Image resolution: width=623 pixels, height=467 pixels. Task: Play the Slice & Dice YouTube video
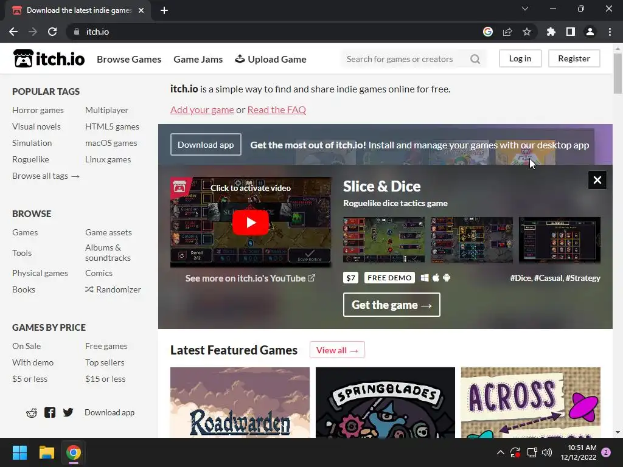(x=250, y=223)
